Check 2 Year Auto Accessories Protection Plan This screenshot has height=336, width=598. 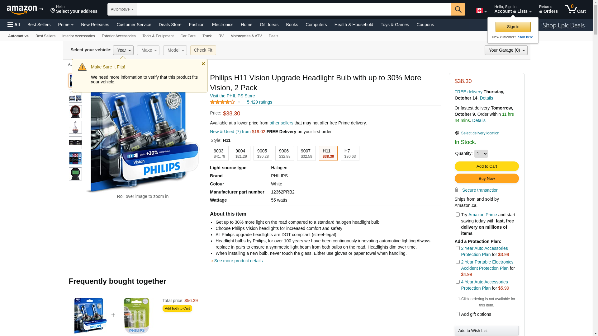(x=458, y=248)
